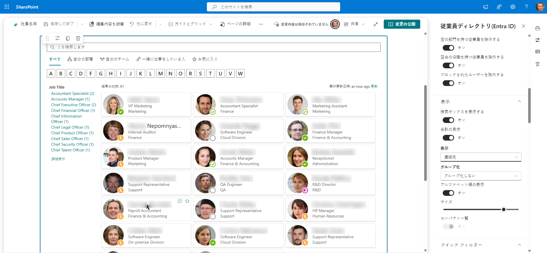The height and width of the screenshot is (253, 547).
Task: Switch to the 自分のチーム tab
Action: coord(115,59)
